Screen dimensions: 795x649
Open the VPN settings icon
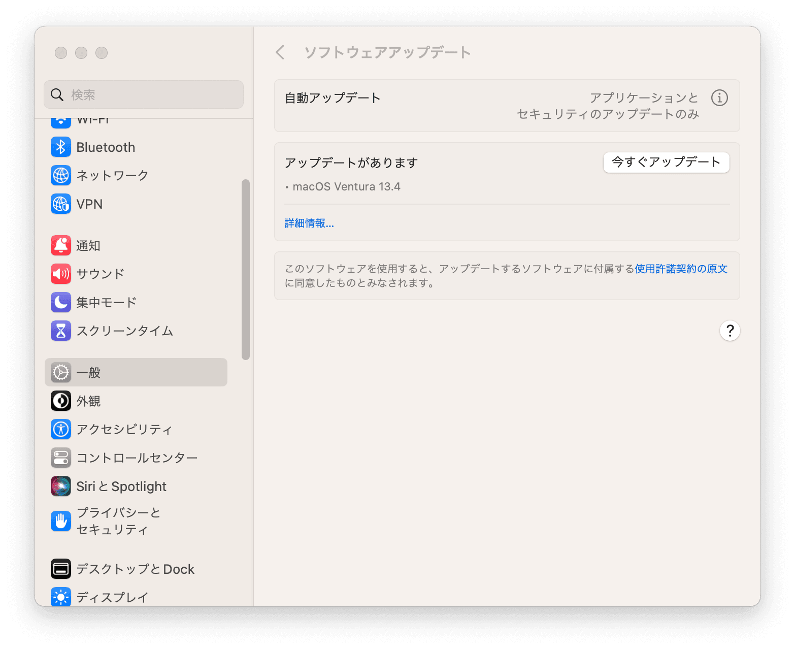61,204
